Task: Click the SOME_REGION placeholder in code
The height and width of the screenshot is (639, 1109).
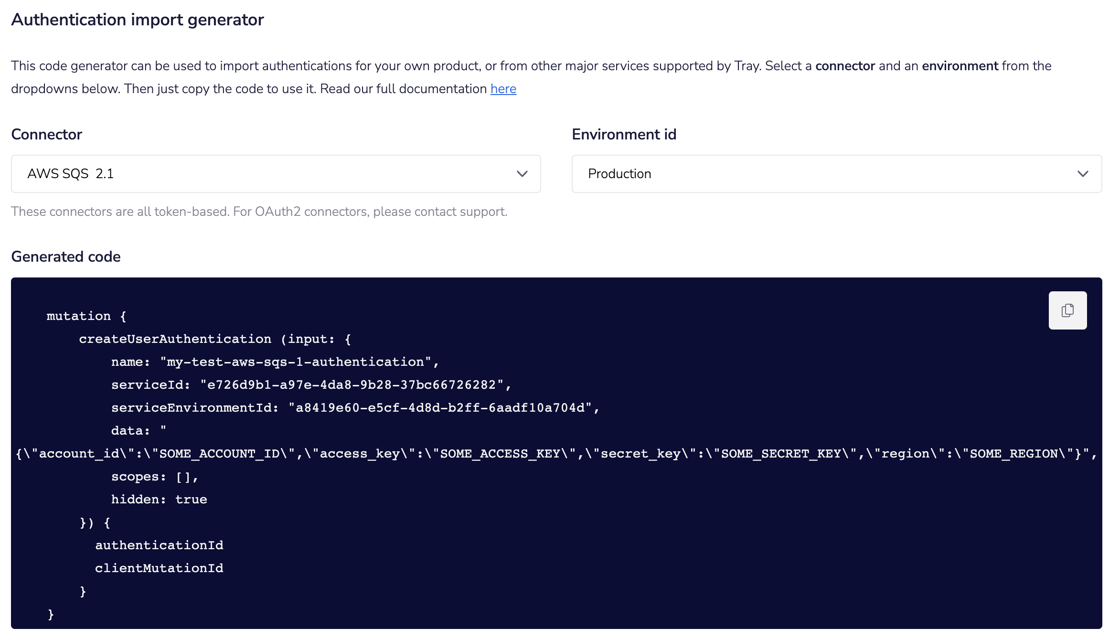Action: [x=1013, y=454]
